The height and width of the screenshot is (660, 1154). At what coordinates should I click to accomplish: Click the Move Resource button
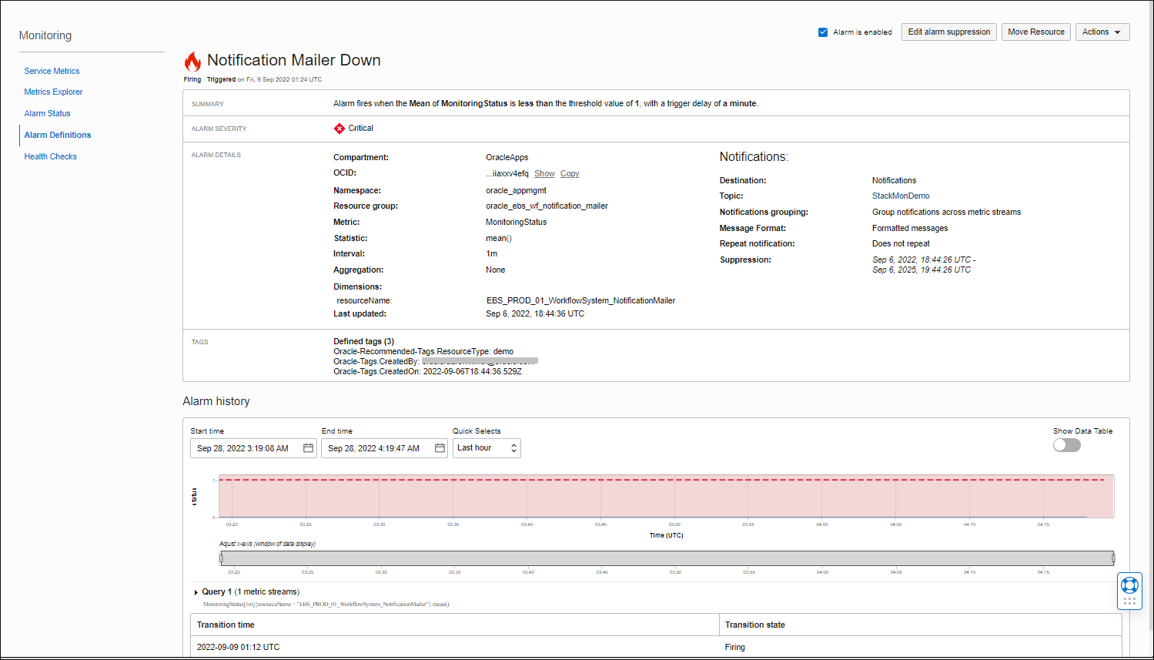(1035, 32)
